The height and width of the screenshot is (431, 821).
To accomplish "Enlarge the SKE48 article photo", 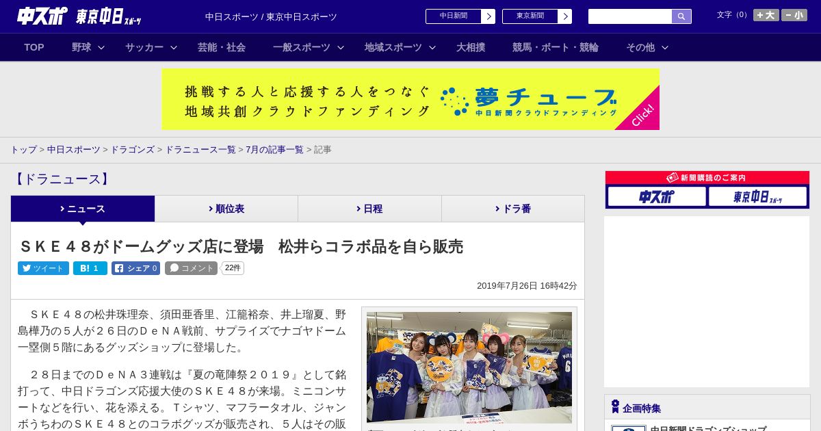I will pos(469,367).
